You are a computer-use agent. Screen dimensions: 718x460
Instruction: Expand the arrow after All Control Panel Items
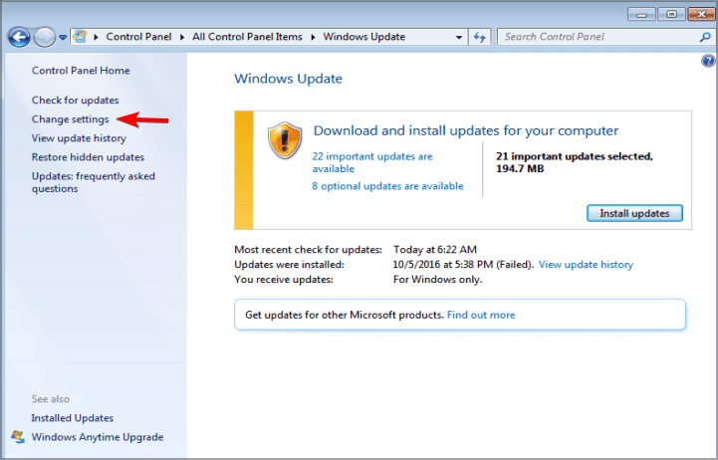(313, 37)
